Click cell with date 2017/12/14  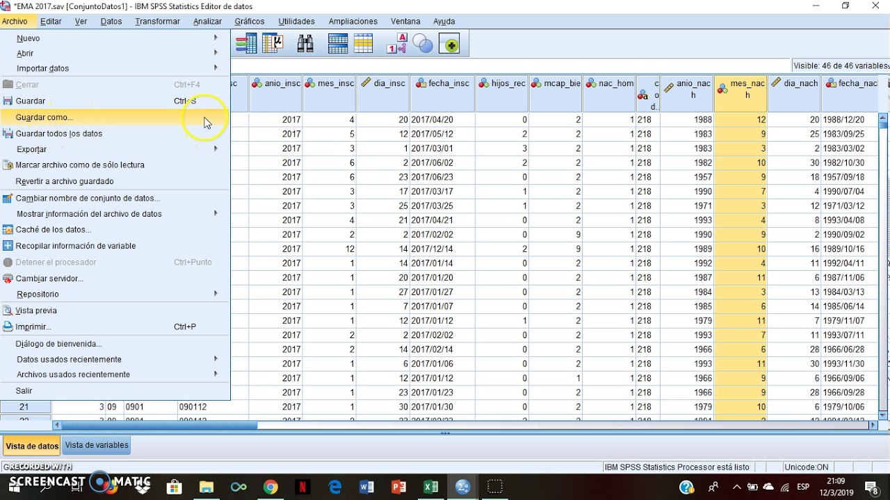[442, 249]
